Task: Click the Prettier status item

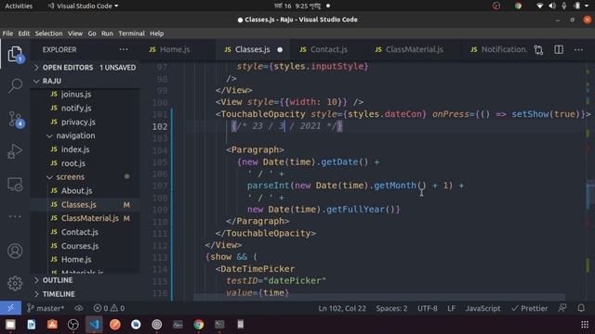Action: click(529, 308)
